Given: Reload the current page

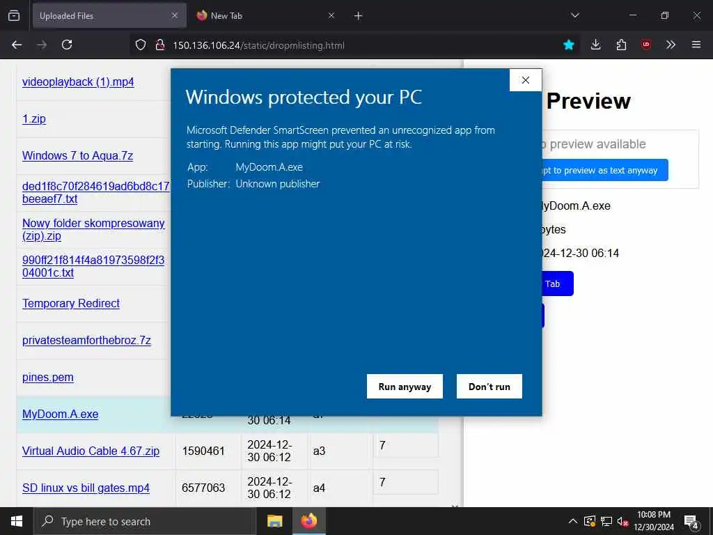Looking at the screenshot, I should (x=67, y=45).
